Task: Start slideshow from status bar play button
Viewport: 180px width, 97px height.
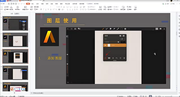Action: point(150,96)
